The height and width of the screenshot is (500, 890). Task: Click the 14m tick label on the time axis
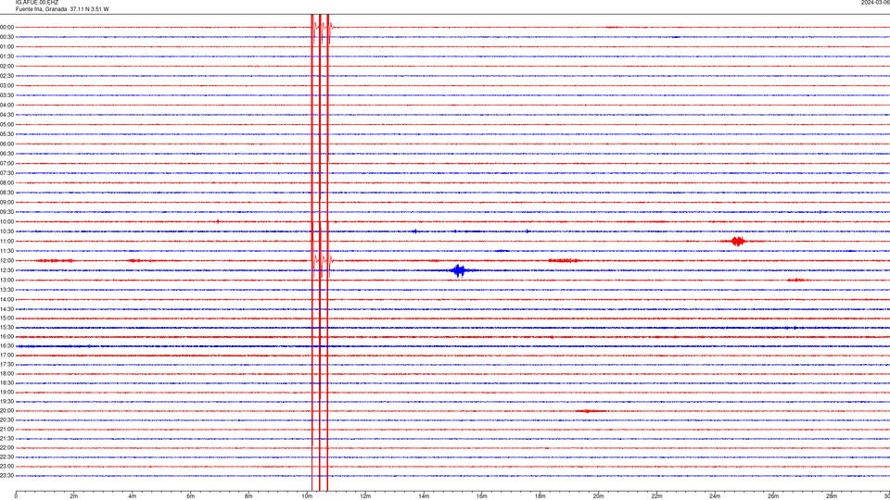[x=424, y=496]
